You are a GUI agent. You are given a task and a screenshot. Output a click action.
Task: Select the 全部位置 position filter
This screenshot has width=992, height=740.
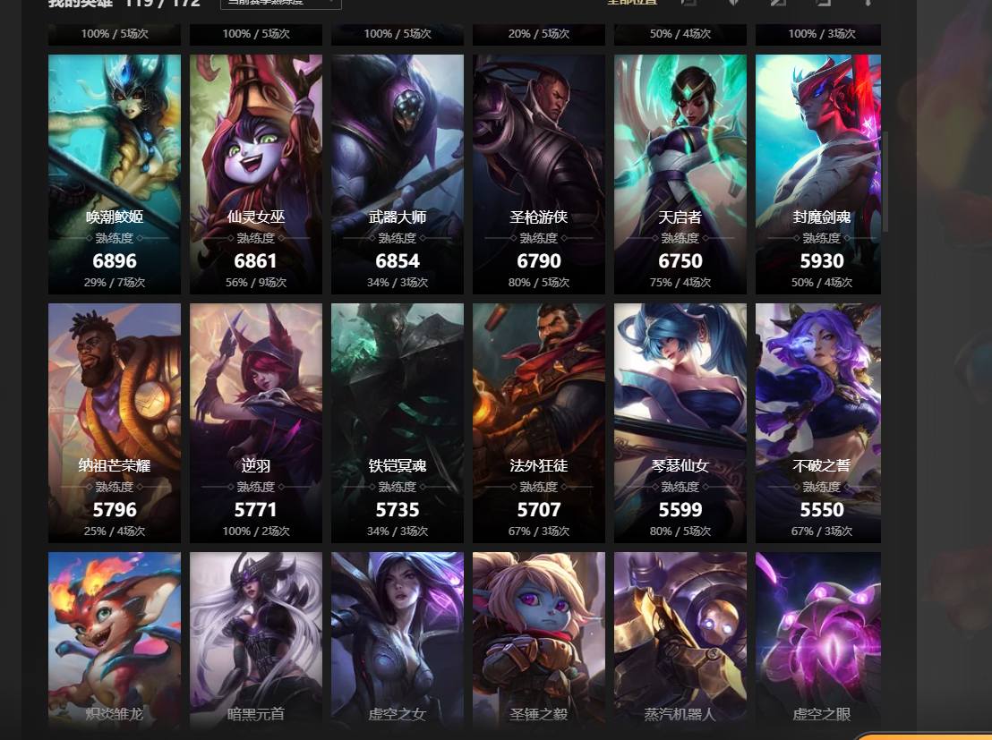click(x=631, y=3)
